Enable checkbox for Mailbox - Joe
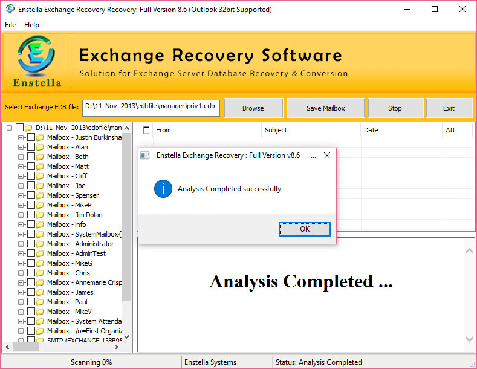Screen dimensions: 477x369 click(31, 186)
